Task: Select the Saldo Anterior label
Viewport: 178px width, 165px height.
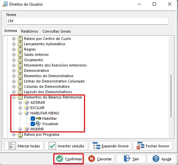Action: [x=36, y=55]
